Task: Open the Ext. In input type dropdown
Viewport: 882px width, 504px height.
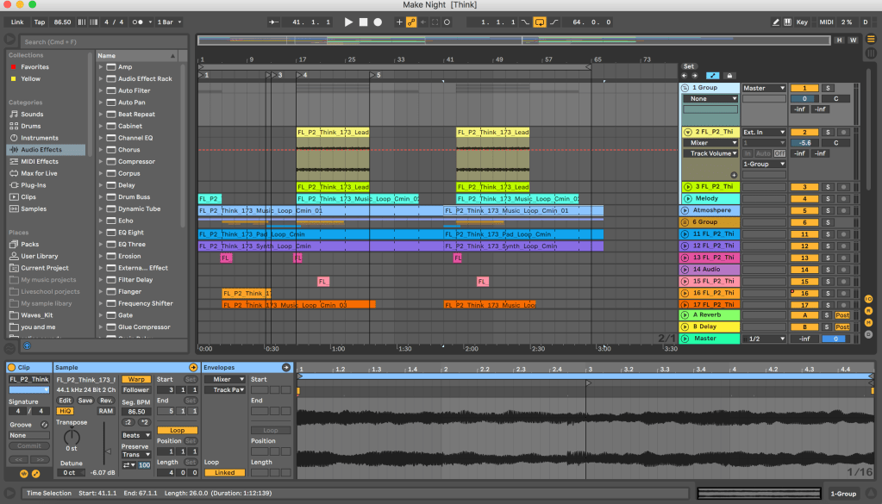Action: [x=764, y=132]
